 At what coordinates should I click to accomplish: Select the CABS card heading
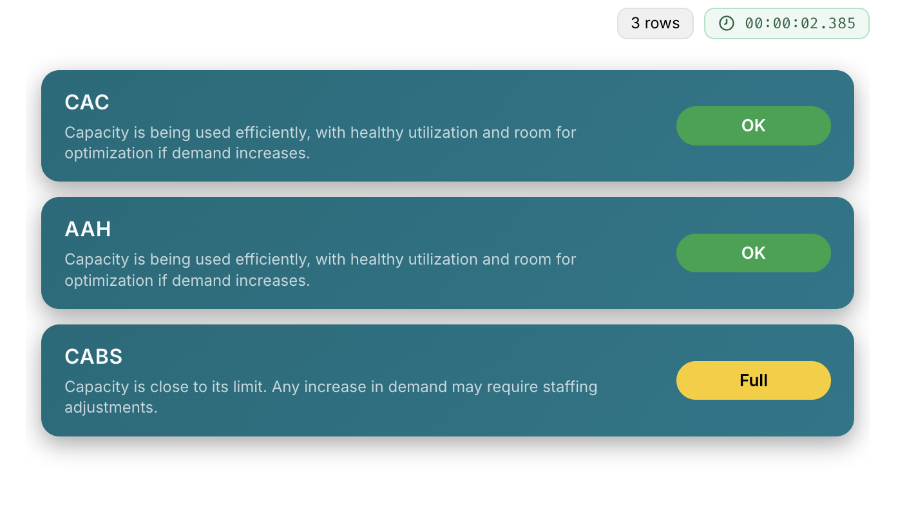click(x=93, y=356)
